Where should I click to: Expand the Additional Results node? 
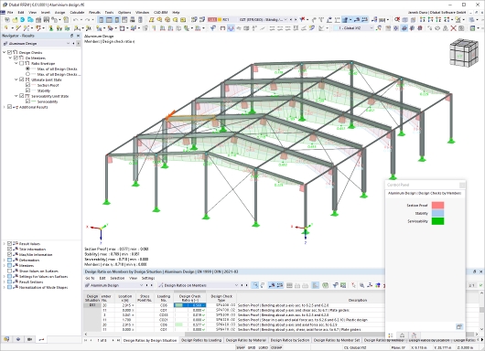(x=5, y=107)
